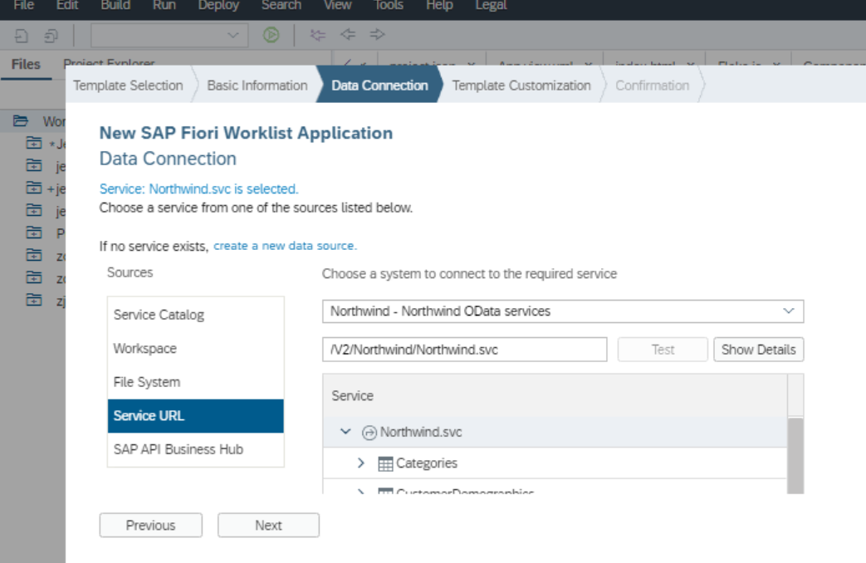Click create a new data source link

click(x=285, y=246)
